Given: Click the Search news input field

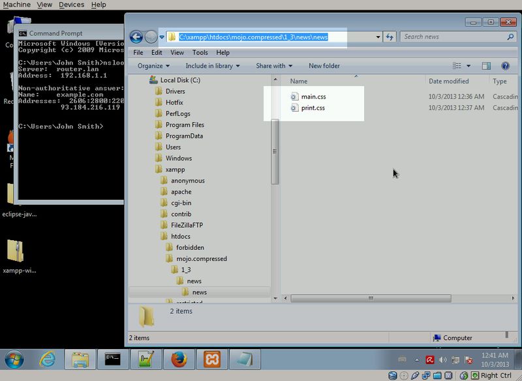Looking at the screenshot, I should click(x=450, y=37).
